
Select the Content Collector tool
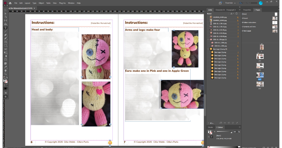[x=5, y=24]
